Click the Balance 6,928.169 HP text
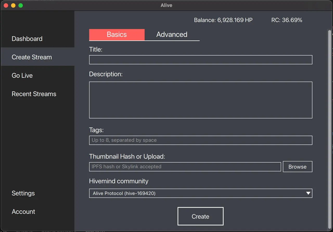The image size is (333, 232). (223, 20)
